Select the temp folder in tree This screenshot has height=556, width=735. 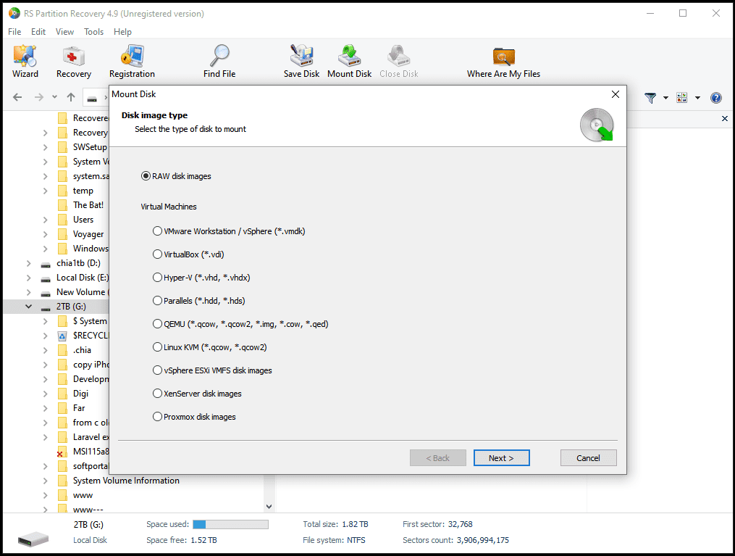(x=83, y=191)
